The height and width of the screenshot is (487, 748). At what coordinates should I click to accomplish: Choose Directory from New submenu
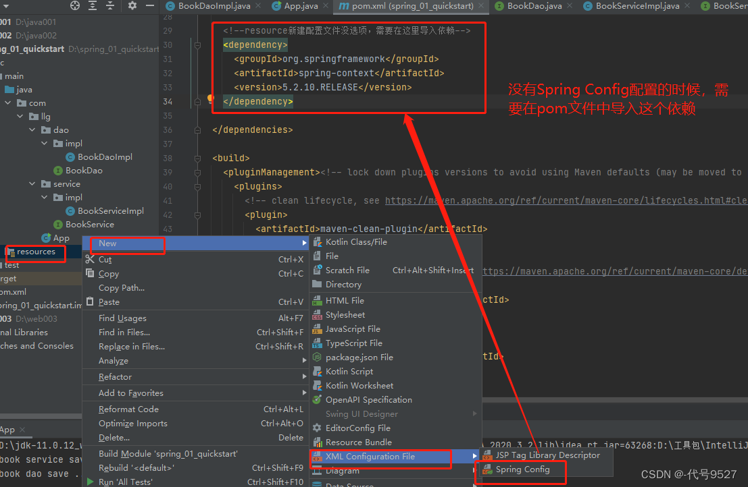(395, 285)
